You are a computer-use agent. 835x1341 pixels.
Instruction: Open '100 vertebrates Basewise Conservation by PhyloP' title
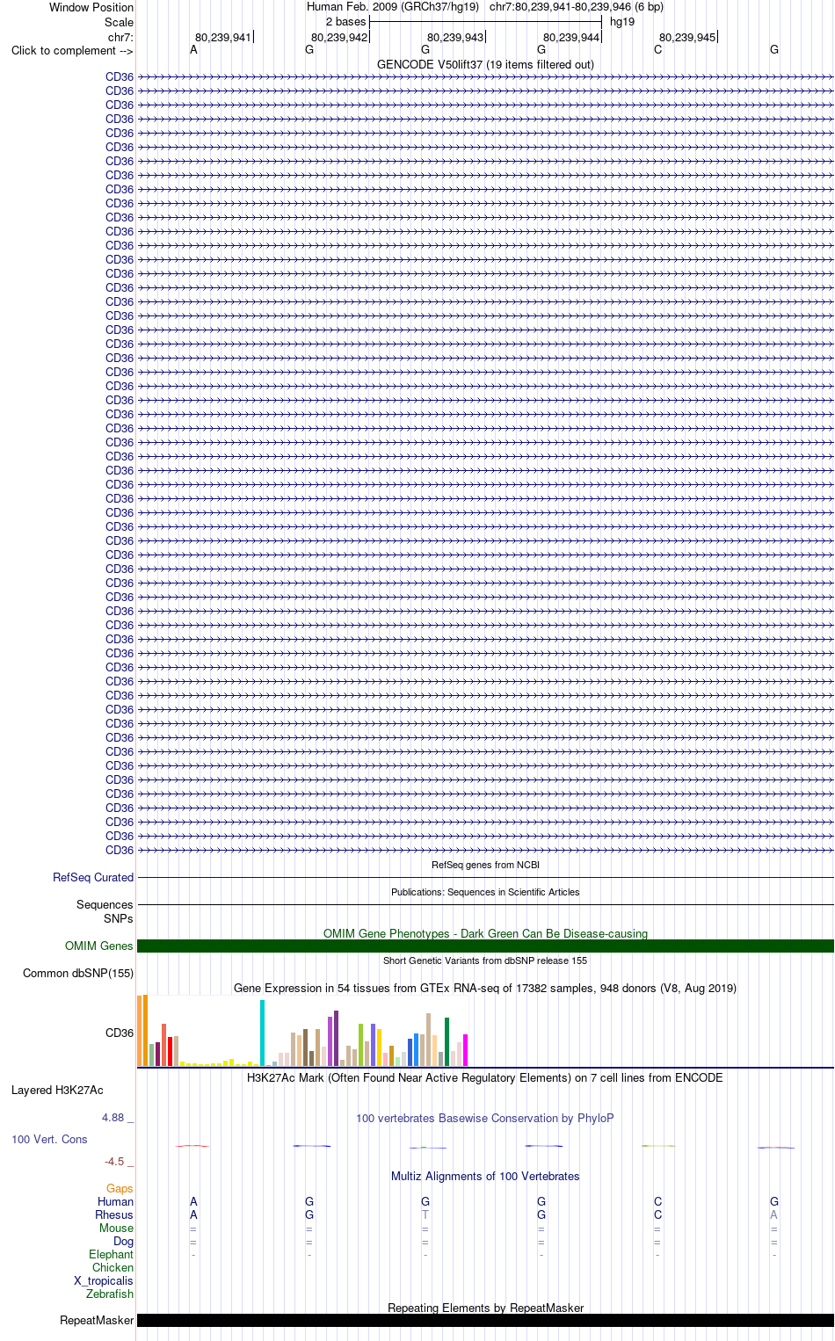[485, 1118]
